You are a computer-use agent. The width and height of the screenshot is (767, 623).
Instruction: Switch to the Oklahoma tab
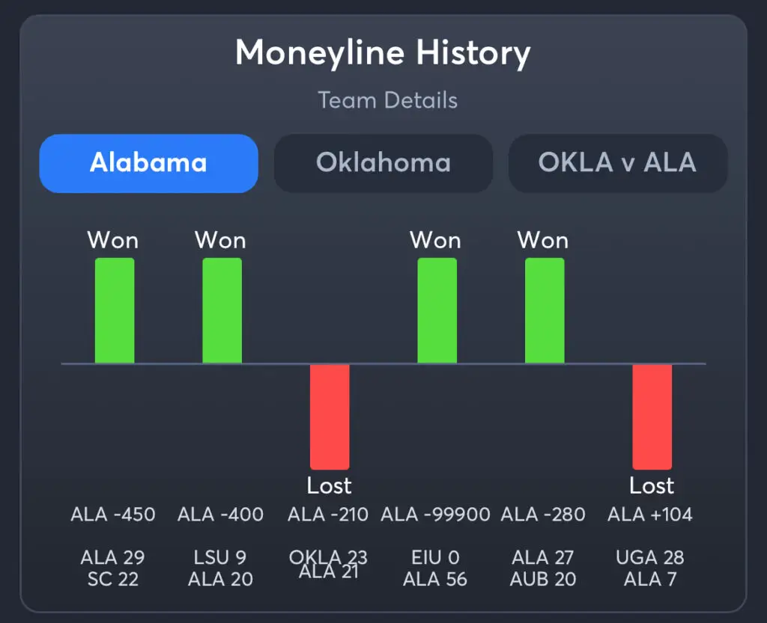(x=383, y=163)
